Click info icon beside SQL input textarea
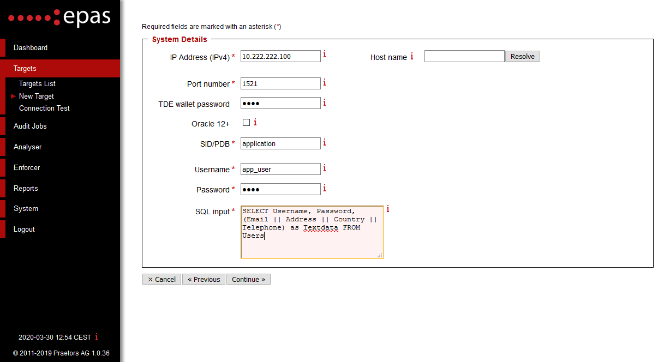Image resolution: width=664 pixels, height=362 pixels. [x=387, y=209]
